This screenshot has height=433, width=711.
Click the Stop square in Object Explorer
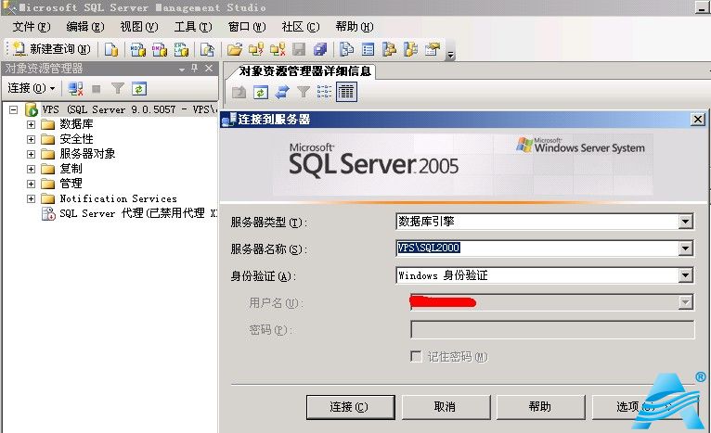[97, 89]
